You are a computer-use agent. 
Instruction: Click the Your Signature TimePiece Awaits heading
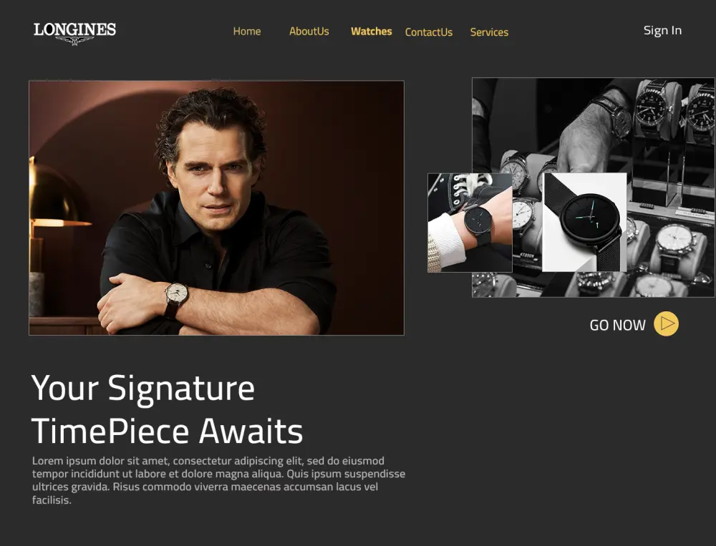tap(167, 409)
